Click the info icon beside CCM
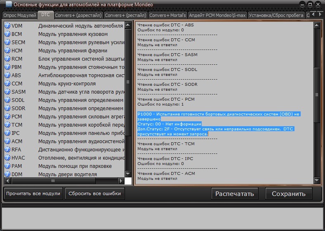 7,84
